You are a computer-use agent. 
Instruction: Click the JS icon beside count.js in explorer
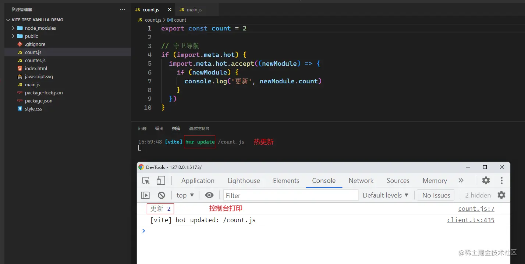coord(20,52)
